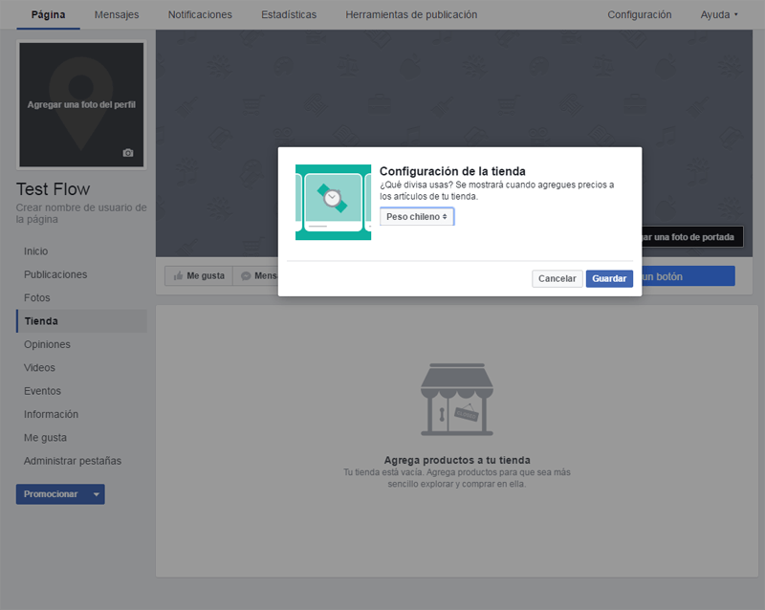765x610 pixels.
Task: Open the Ayuda dropdown menu
Action: point(719,14)
